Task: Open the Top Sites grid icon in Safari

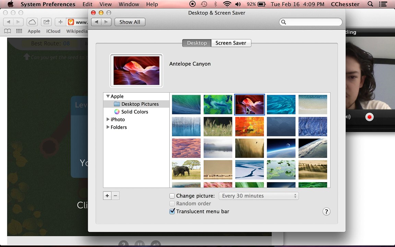Action: click(x=19, y=31)
